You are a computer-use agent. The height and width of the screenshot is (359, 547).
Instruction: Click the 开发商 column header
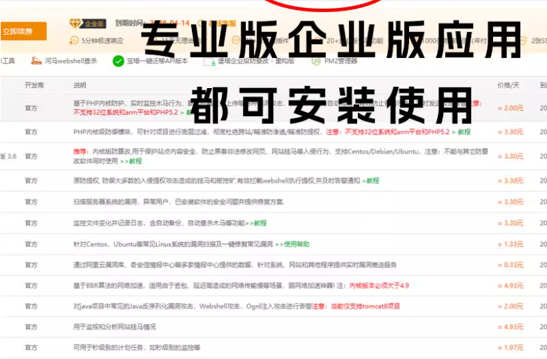[34, 85]
